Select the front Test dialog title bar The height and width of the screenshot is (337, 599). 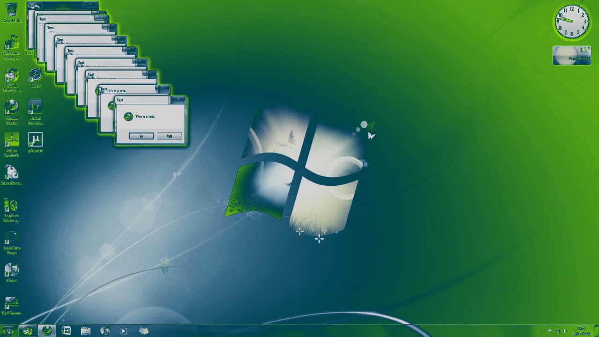pos(143,100)
